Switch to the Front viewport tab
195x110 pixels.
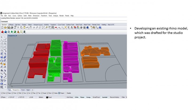tap(23, 90)
